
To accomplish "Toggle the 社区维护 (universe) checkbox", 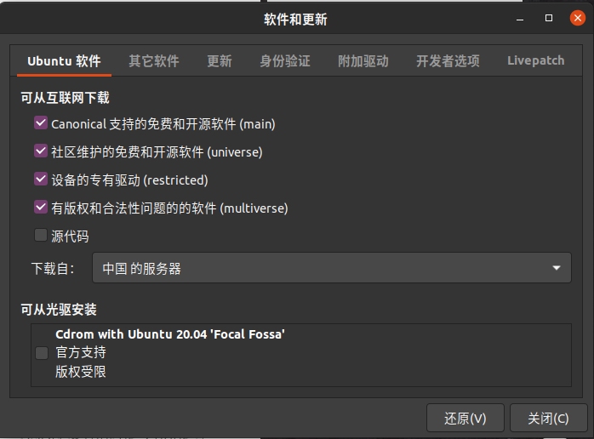I will click(41, 151).
